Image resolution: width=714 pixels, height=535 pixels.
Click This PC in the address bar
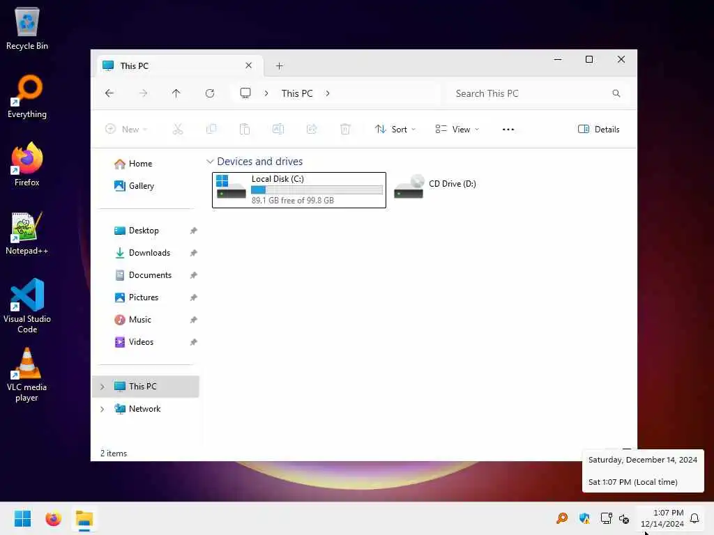pyautogui.click(x=297, y=93)
